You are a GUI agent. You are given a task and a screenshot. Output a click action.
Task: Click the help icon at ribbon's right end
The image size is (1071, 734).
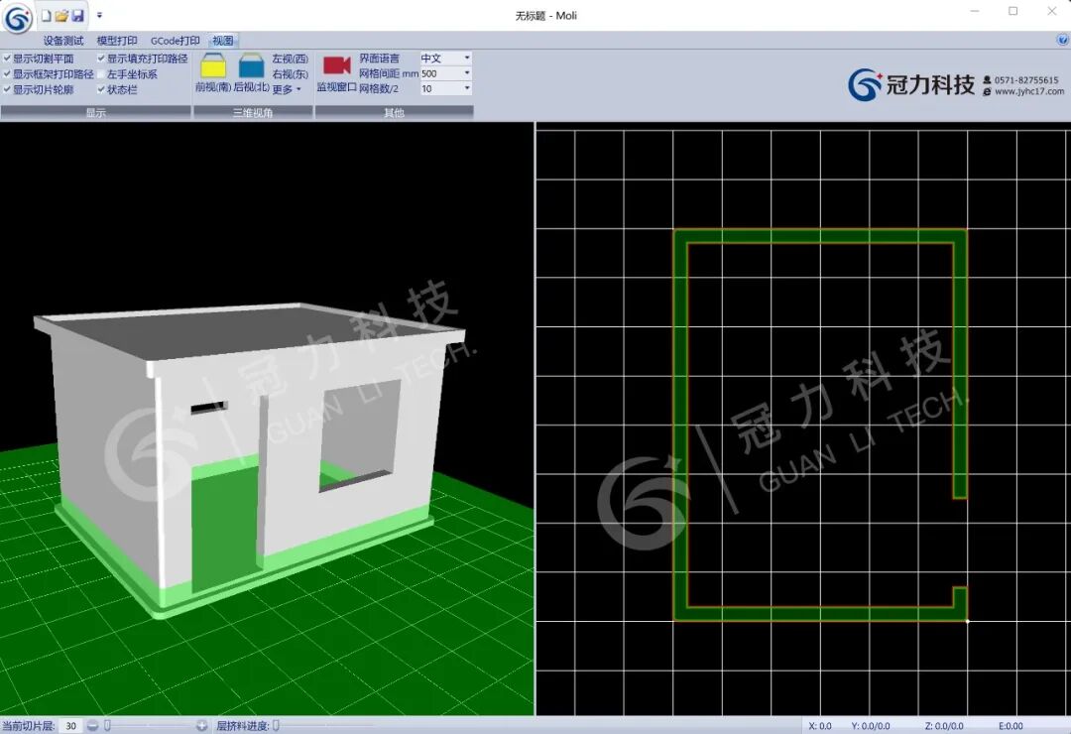(x=1062, y=41)
